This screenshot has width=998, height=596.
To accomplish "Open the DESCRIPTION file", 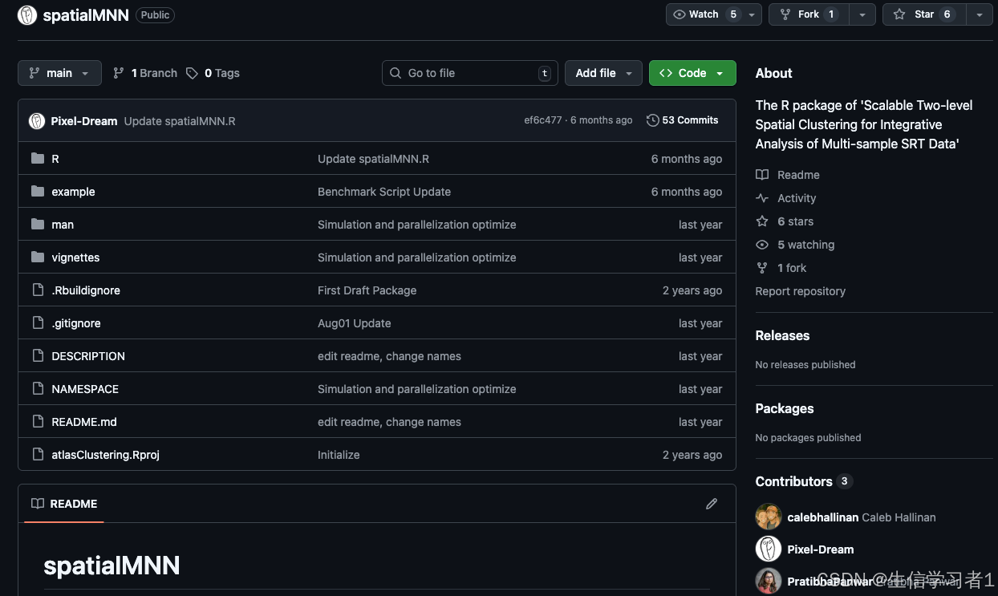I will pos(88,356).
